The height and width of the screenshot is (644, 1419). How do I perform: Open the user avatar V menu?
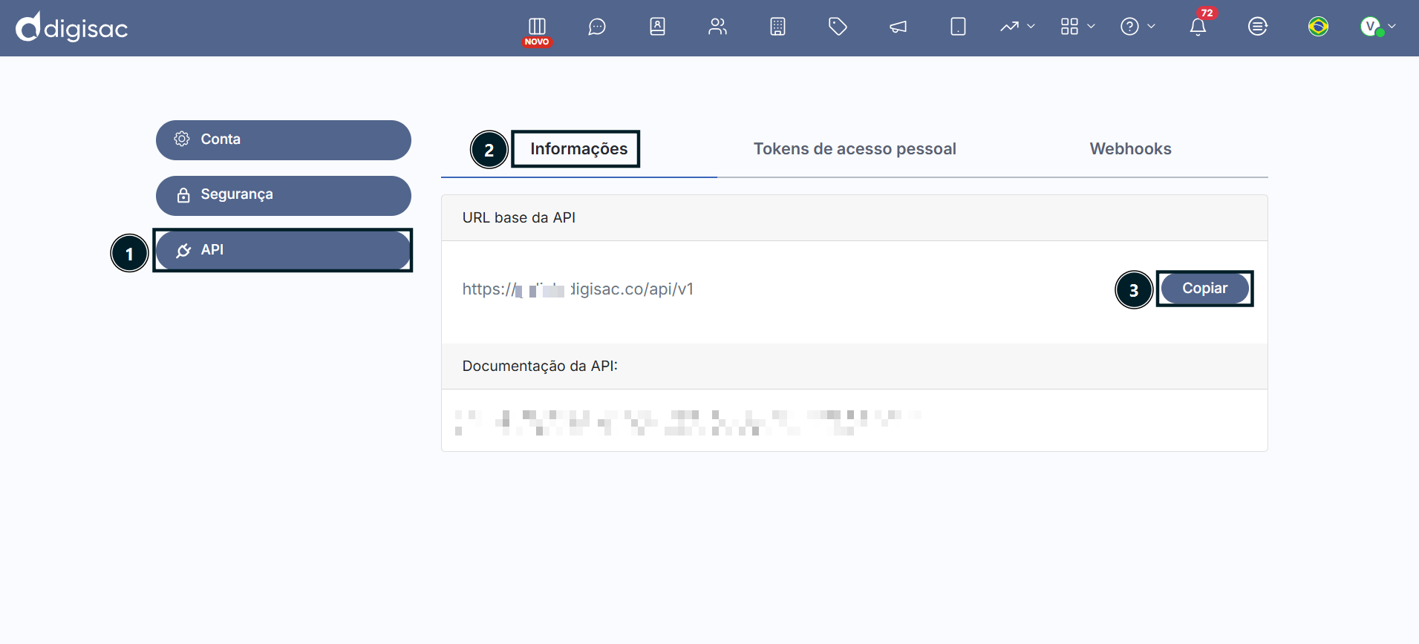[x=1378, y=27]
